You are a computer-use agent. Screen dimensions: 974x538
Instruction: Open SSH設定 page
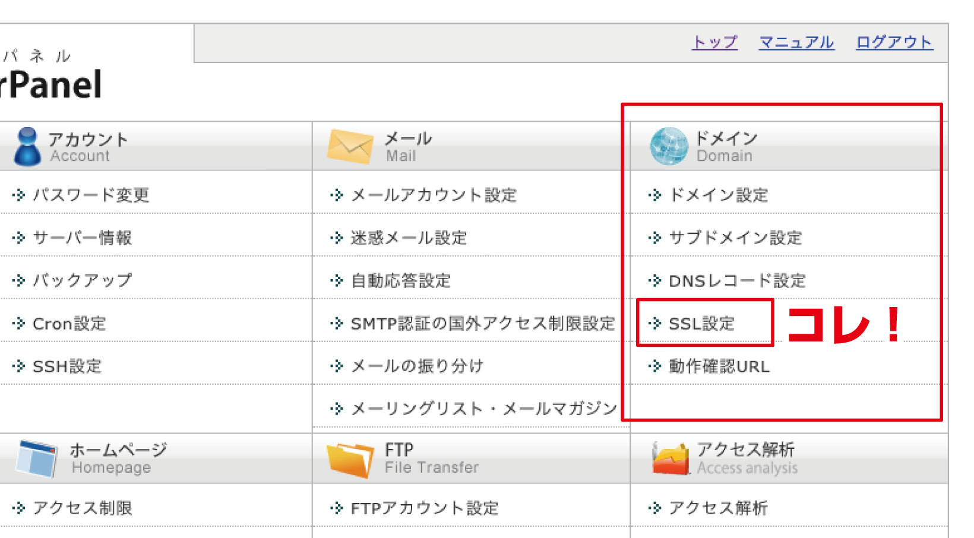[x=67, y=366]
